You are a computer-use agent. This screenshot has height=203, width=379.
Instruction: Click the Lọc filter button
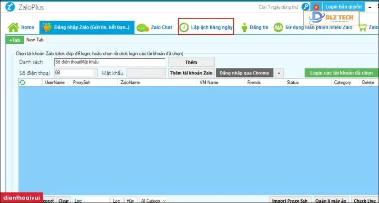(116, 200)
